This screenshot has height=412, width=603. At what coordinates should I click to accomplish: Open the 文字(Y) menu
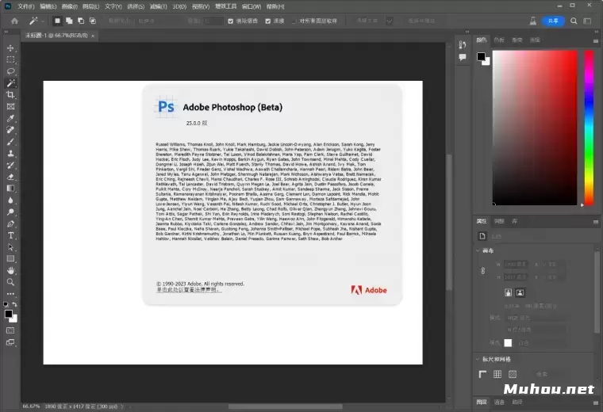point(113,6)
